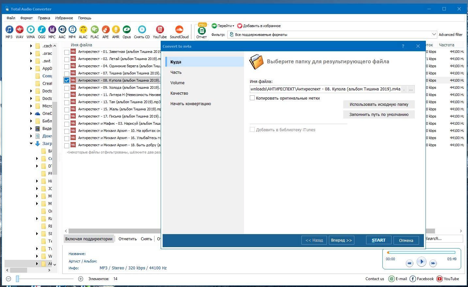The height and width of the screenshot is (287, 468).
Task: Open the Файл menu
Action: [x=11, y=18]
